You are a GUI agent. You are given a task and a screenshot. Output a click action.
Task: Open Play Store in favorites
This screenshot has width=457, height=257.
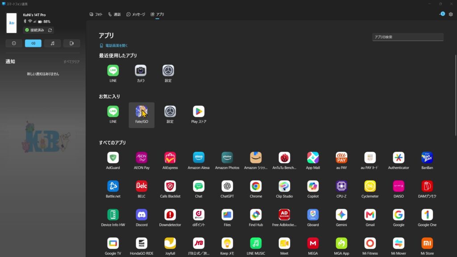[199, 111]
